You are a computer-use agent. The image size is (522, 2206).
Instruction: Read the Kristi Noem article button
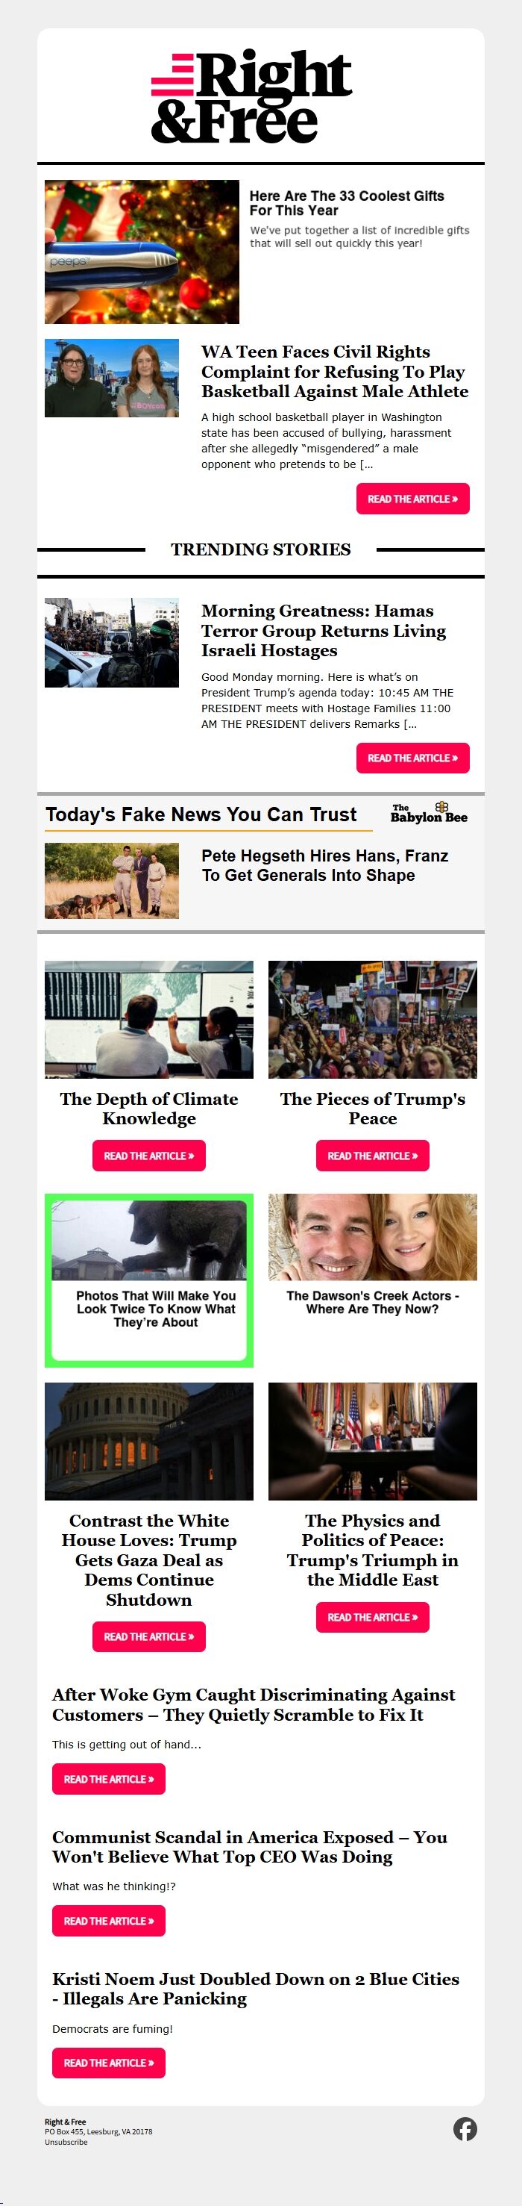tap(109, 2063)
